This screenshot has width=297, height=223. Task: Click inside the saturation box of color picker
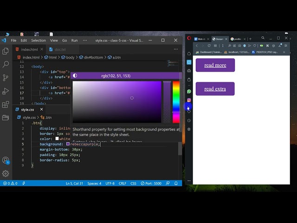point(117,102)
